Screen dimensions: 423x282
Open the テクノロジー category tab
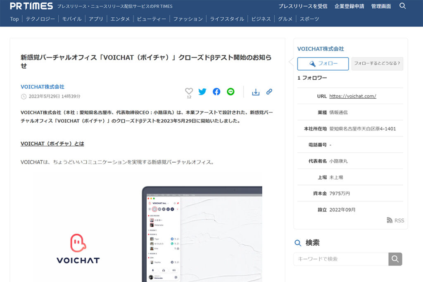40,19
